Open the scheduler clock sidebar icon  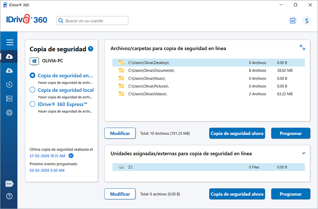tap(10, 85)
